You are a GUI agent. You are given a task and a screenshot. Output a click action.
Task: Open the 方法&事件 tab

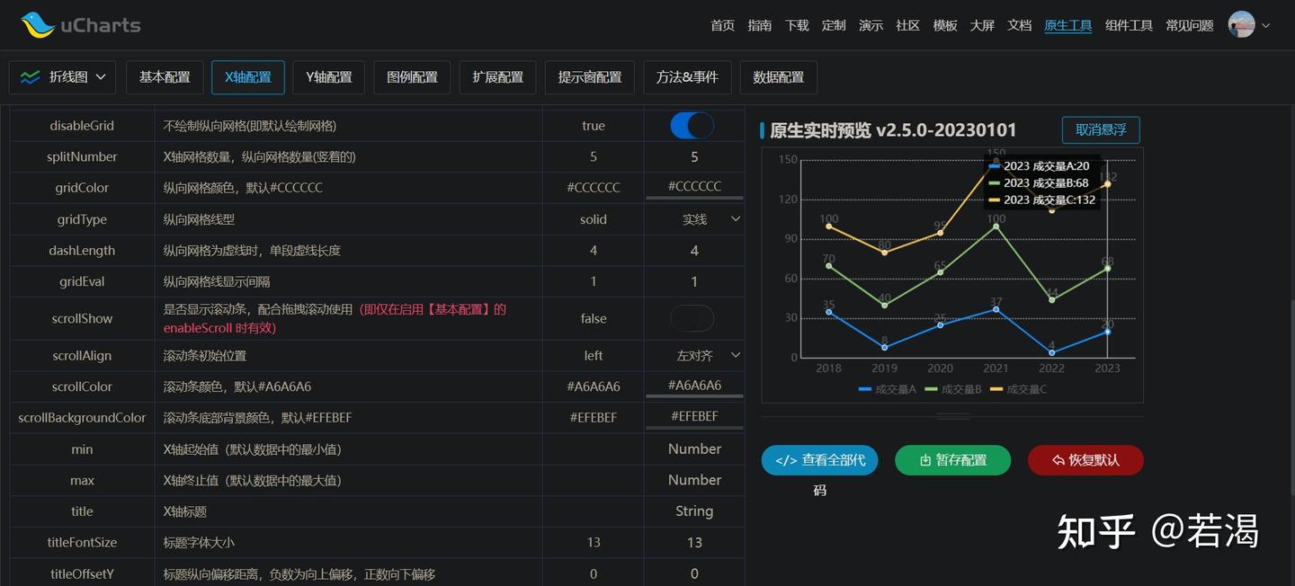(687, 77)
